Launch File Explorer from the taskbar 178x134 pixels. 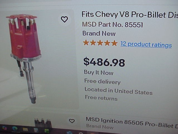(x=25, y=129)
